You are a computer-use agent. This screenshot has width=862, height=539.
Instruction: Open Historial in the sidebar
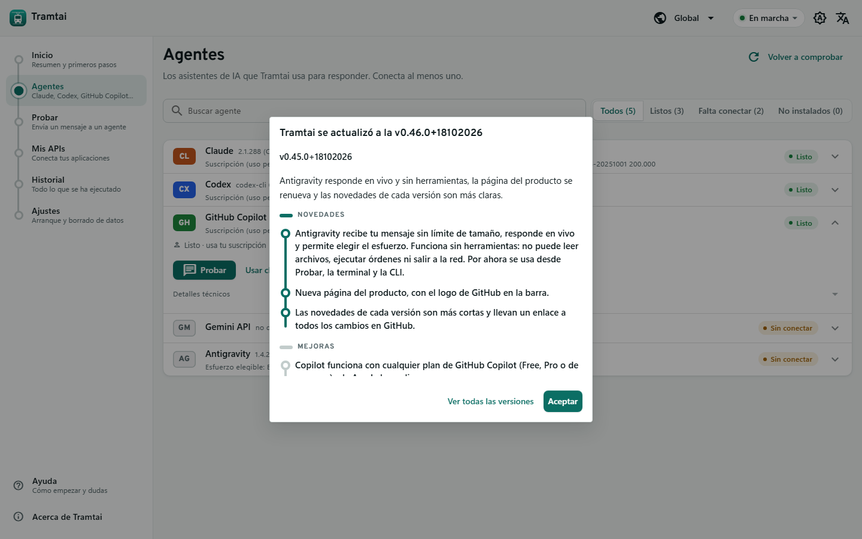coord(76,184)
